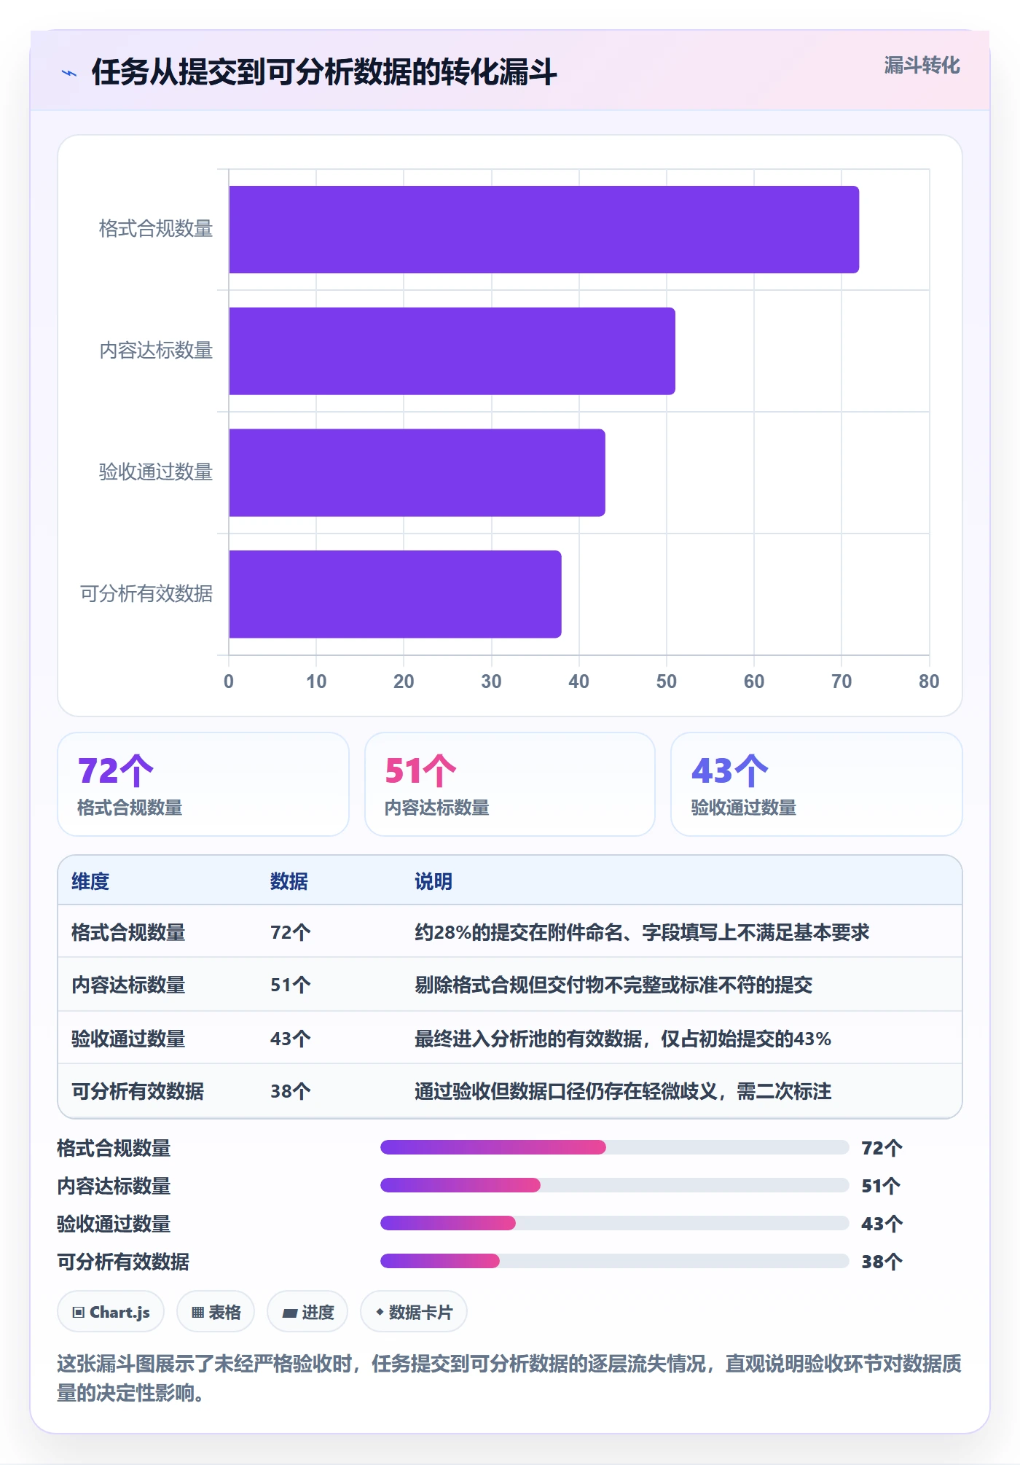
Task: Click table cell 验收通过数量
Action: click(x=128, y=1039)
